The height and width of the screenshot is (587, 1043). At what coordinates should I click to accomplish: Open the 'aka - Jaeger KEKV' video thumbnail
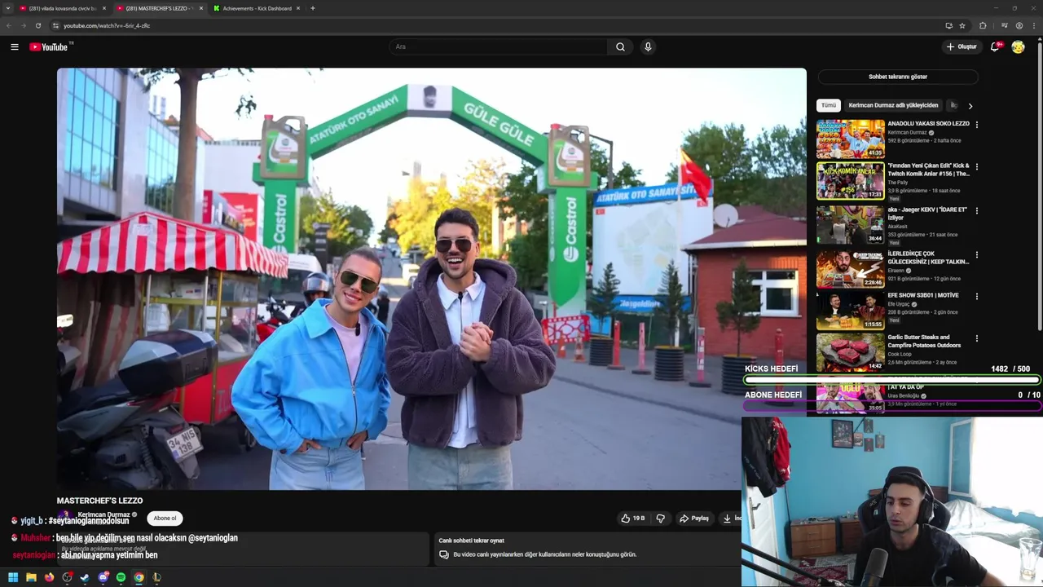point(851,224)
